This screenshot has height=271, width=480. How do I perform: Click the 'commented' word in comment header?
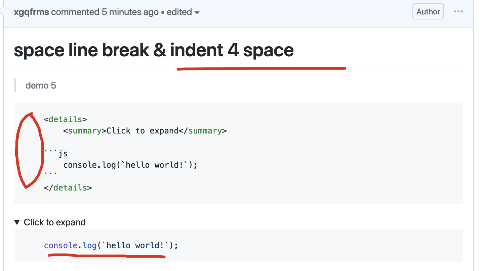point(75,12)
